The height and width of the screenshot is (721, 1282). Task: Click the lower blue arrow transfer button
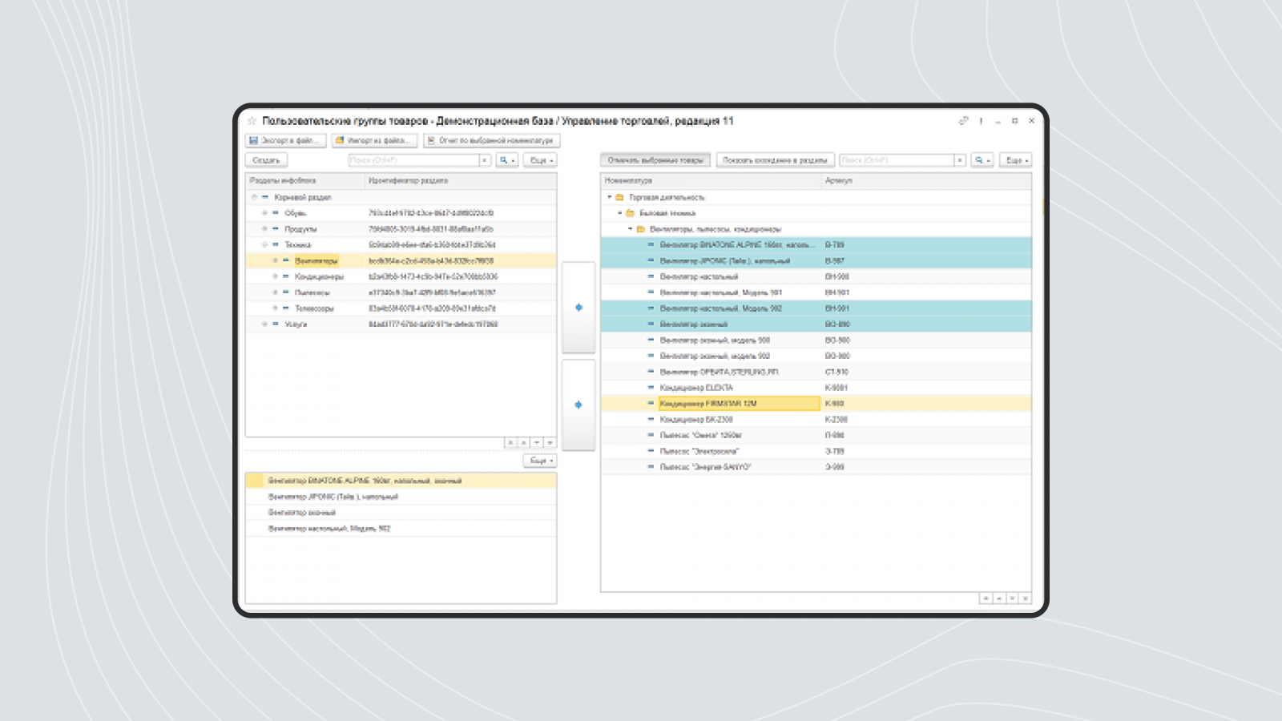coord(579,405)
